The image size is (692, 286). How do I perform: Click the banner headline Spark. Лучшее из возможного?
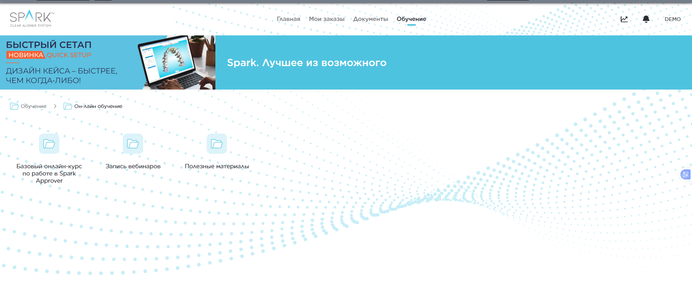click(307, 62)
